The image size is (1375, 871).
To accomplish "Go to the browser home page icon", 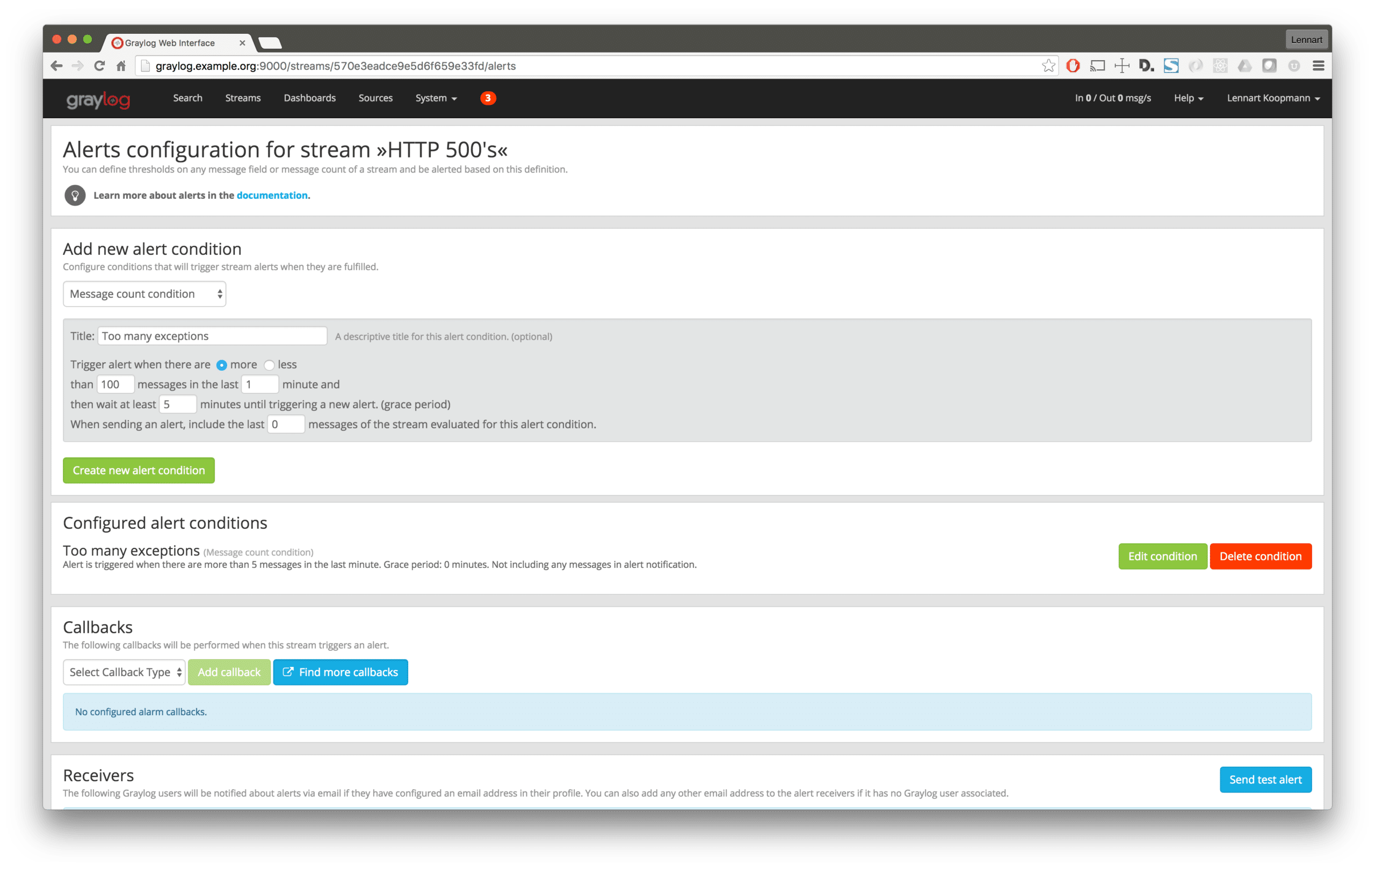I will [121, 66].
